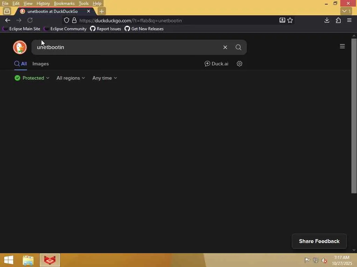Open the File menu
This screenshot has width=357, height=267.
[5, 3]
